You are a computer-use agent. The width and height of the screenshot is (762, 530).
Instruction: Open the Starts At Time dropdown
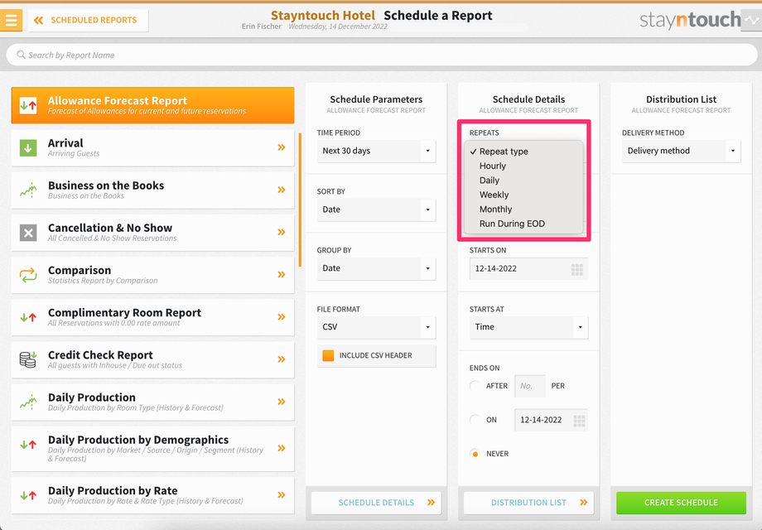point(528,327)
